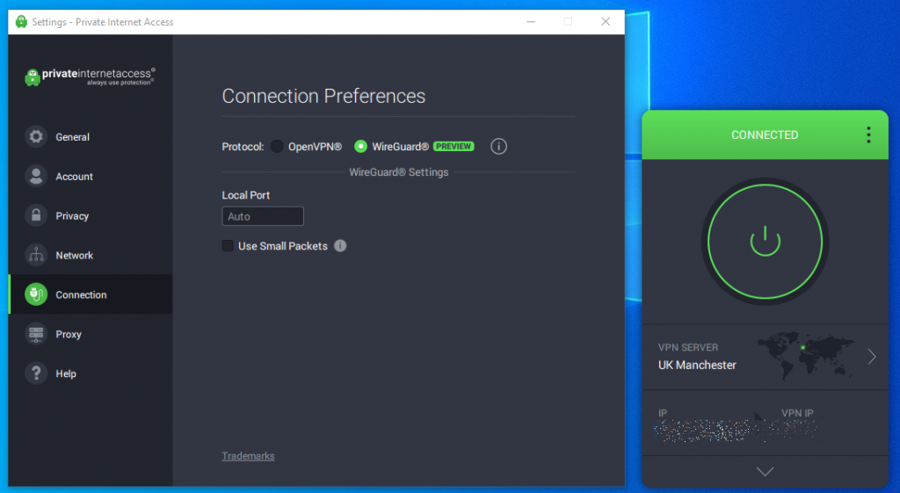Image resolution: width=900 pixels, height=493 pixels.
Task: Open the Account settings tab
Action: (x=91, y=176)
